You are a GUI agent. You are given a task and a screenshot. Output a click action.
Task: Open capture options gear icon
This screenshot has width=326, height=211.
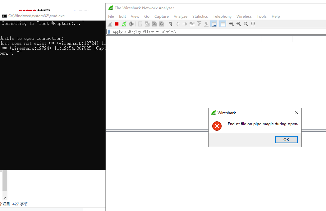[131, 24]
